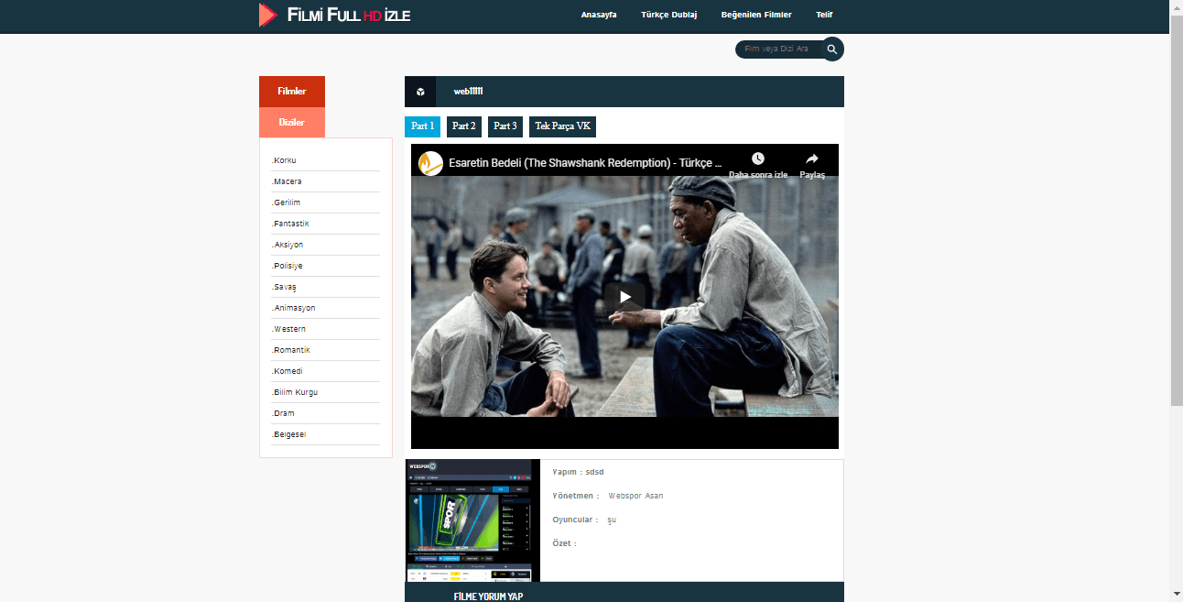Click the Filmi Full HD İzle play-arrow logo
This screenshot has width=1183, height=602.
(268, 15)
